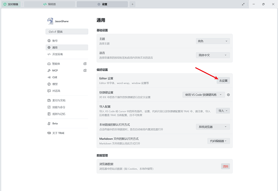This screenshot has width=278, height=191.
Task: Click the 数据管理 section heading
Action: 102,156
